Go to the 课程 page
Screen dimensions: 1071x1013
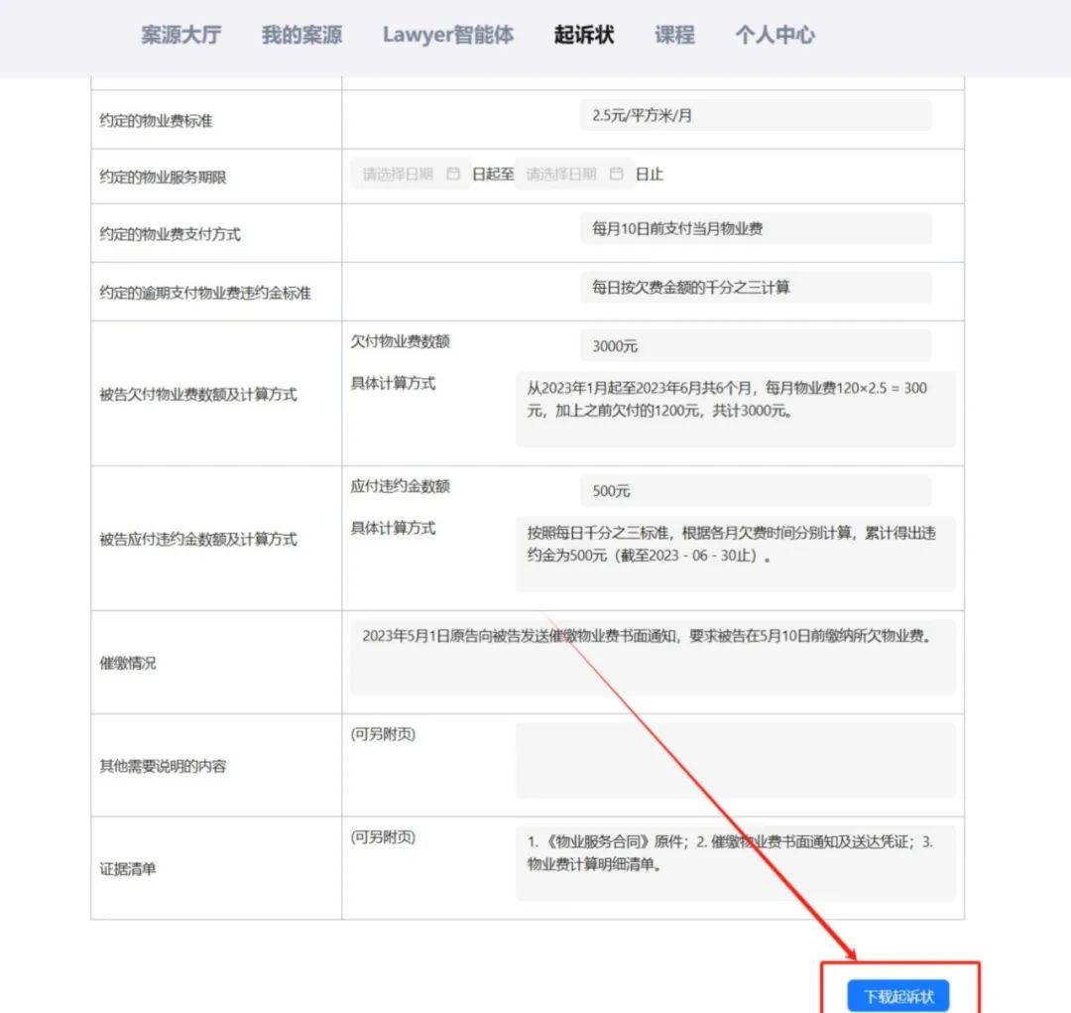(673, 35)
